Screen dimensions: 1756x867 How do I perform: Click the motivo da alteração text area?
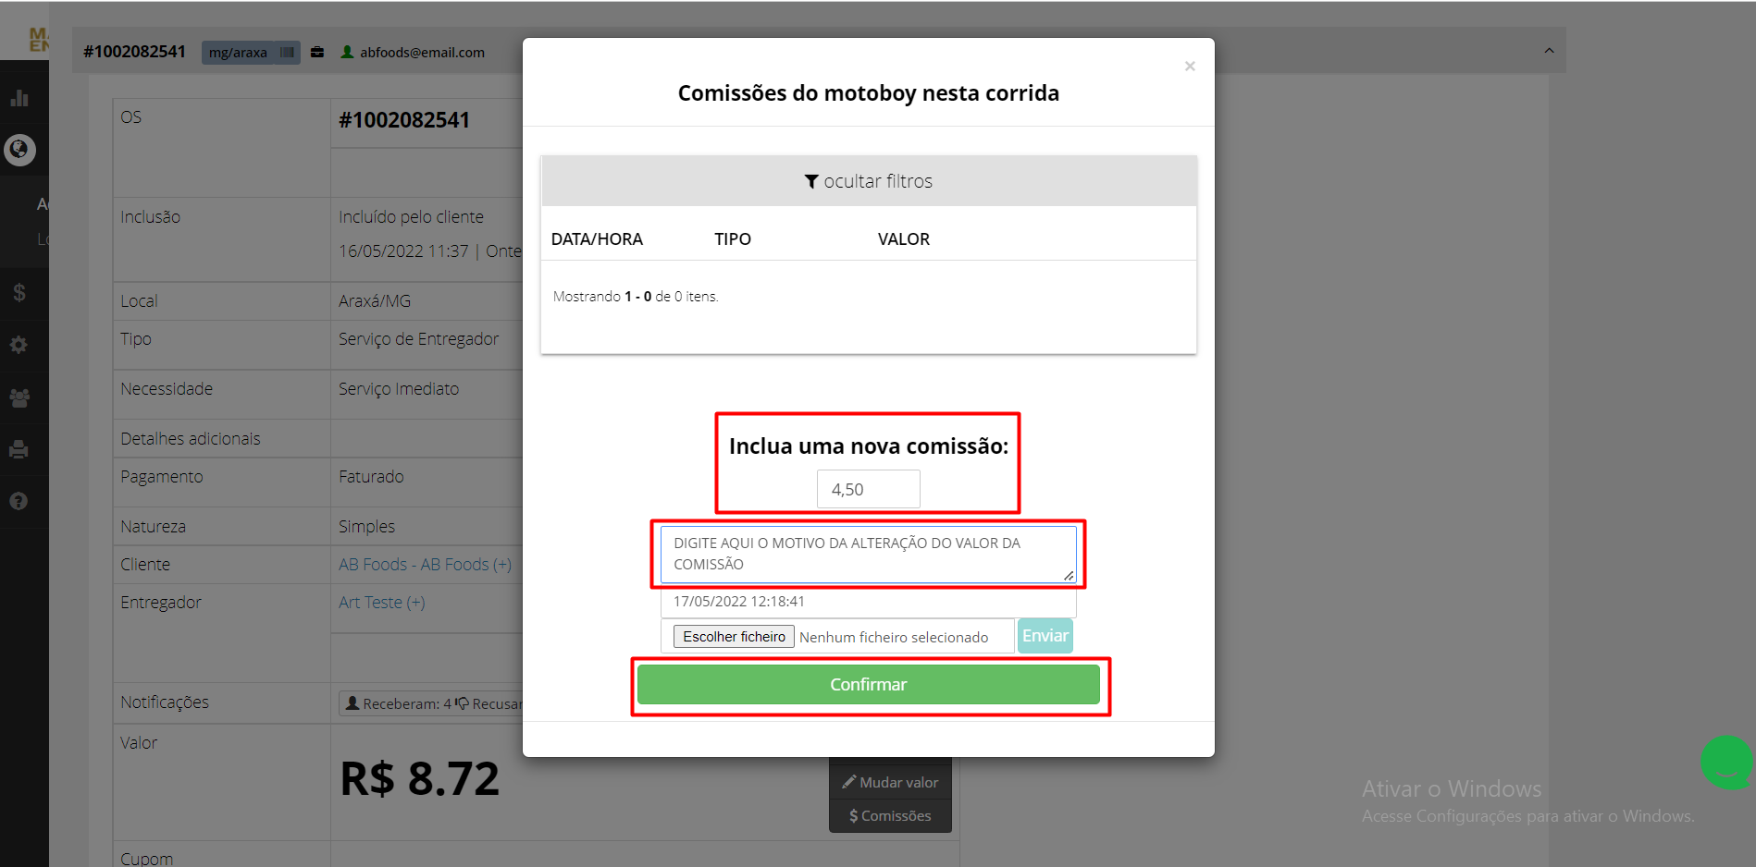(x=869, y=554)
